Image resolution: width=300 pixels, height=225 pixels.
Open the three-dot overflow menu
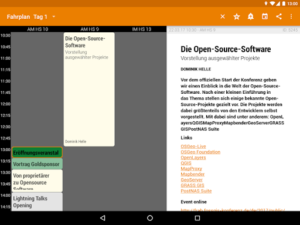pos(291,16)
